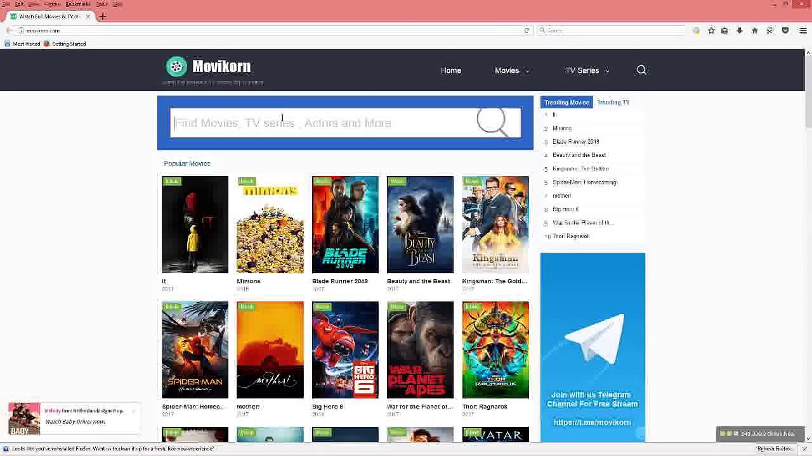Click Beauty and the Beast trending entry
This screenshot has height=456, width=812.
pos(579,155)
